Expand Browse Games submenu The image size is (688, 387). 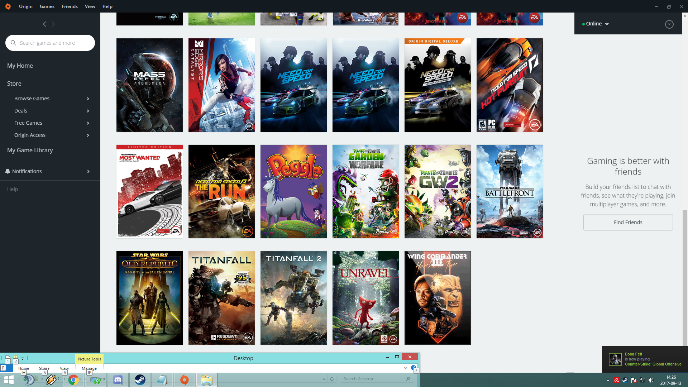[88, 99]
